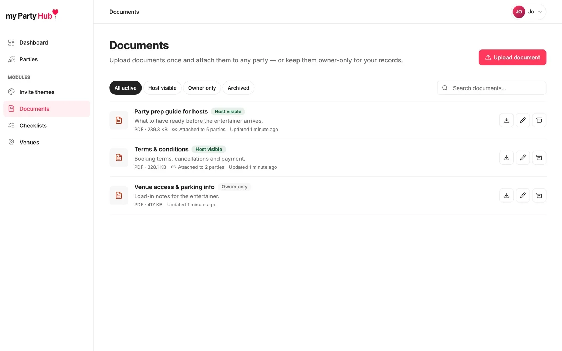Open the Jo account dropdown chevron
This screenshot has width=562, height=351.
click(x=540, y=12)
